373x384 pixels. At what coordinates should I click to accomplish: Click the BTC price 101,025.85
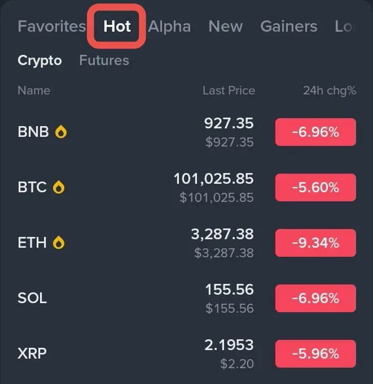pos(213,179)
